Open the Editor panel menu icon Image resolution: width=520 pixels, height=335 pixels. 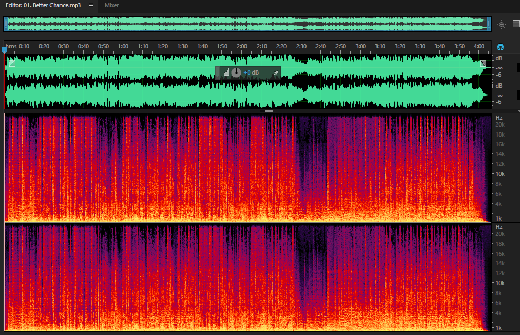[x=91, y=6]
